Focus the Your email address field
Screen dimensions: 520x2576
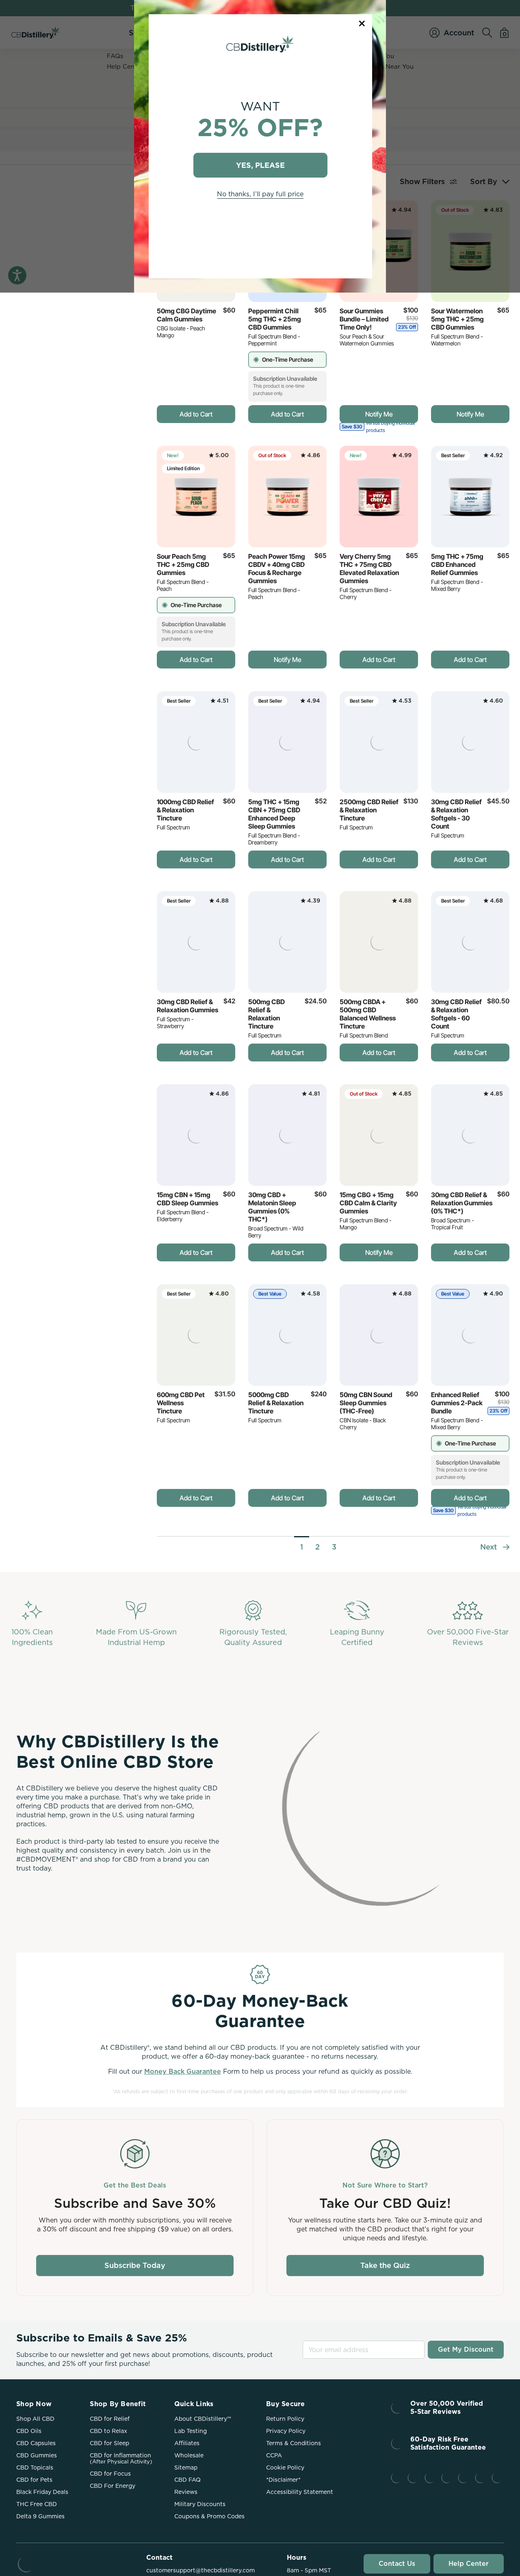click(364, 2349)
